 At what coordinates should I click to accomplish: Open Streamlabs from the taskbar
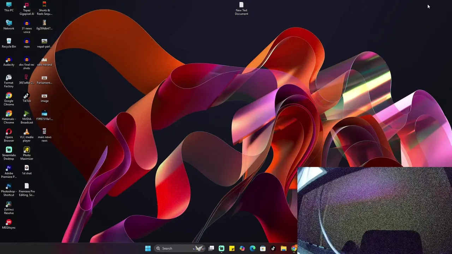tap(221, 248)
